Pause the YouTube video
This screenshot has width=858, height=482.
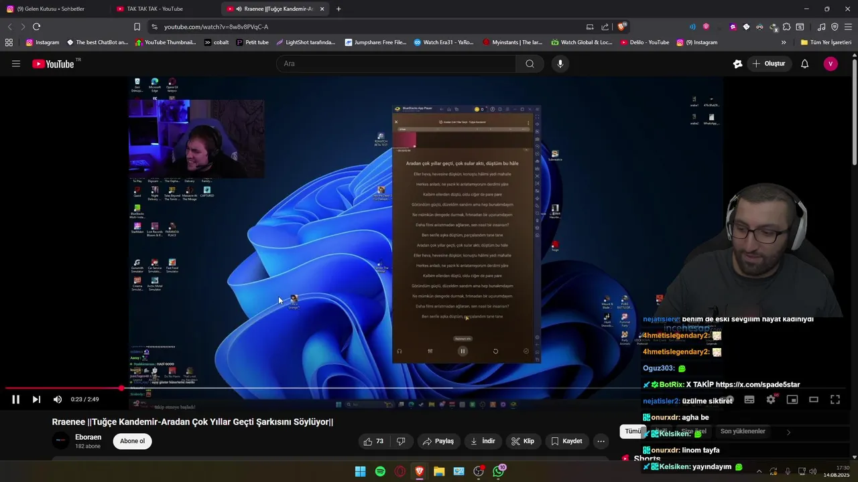click(x=15, y=399)
